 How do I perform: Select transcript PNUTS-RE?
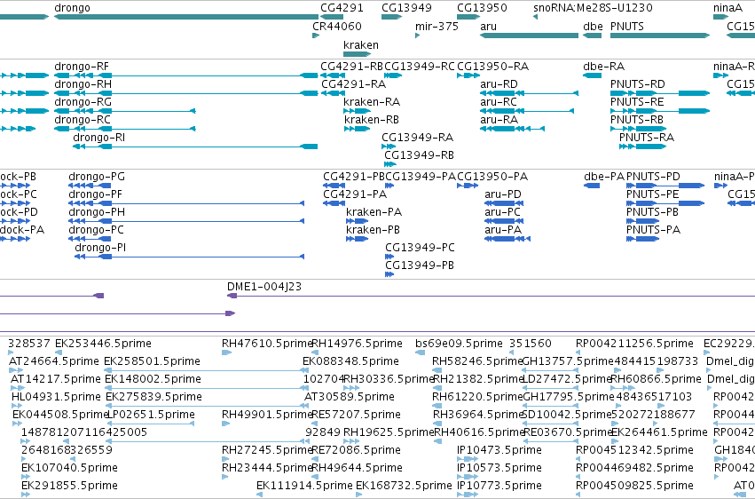pyautogui.click(x=637, y=102)
